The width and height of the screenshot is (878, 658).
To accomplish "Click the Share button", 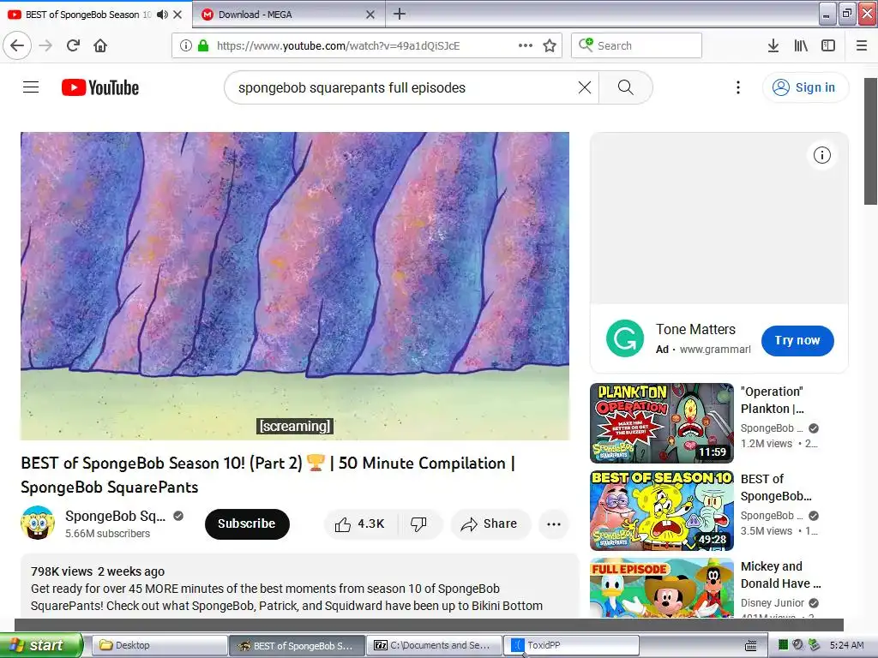I will tap(490, 523).
